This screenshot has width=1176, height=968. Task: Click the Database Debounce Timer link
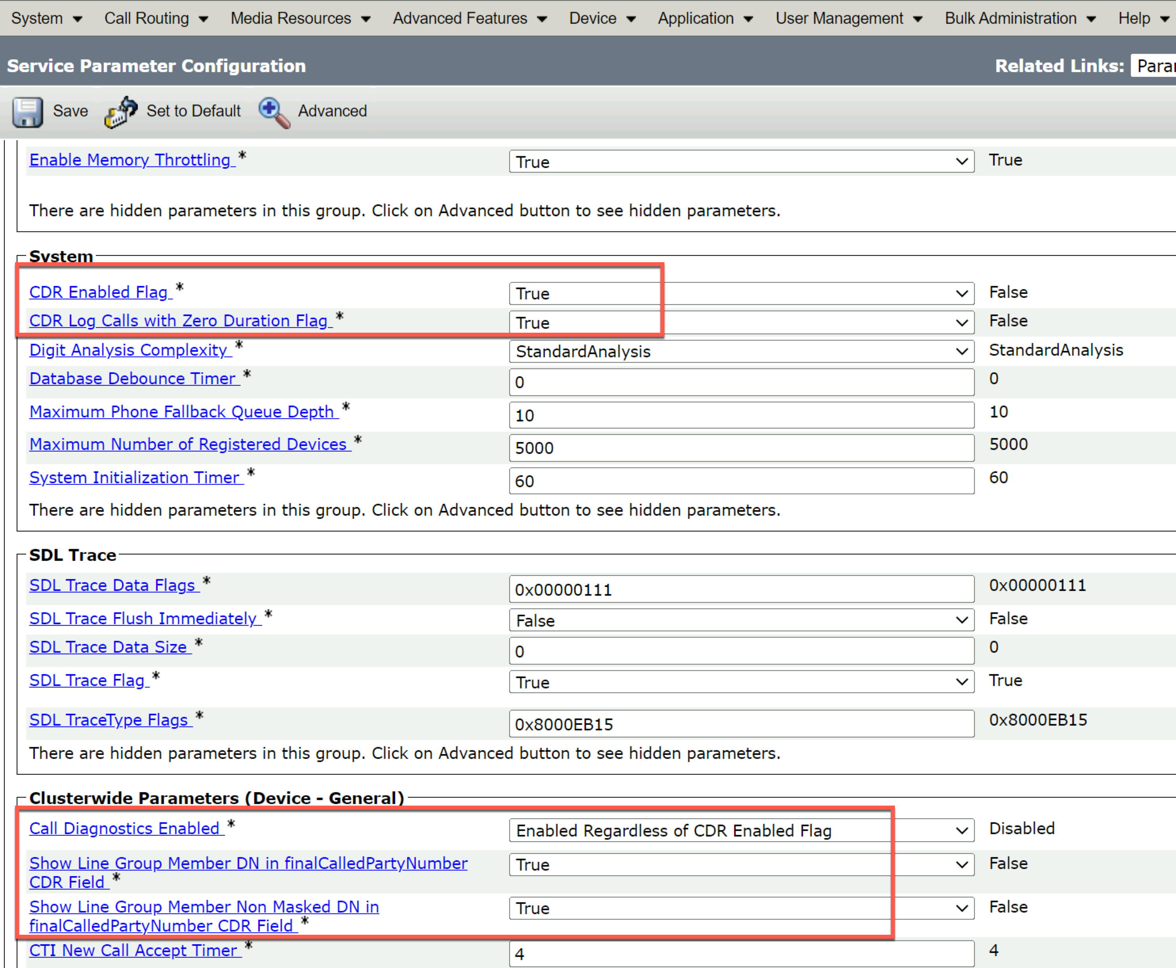point(134,379)
